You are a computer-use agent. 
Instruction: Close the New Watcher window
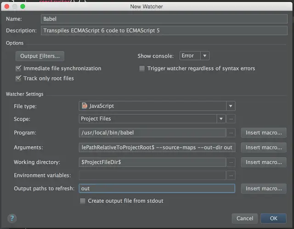click(7, 6)
